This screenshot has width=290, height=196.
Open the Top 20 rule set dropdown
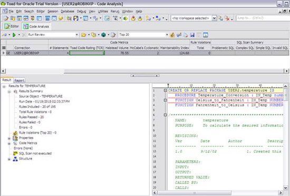click(x=167, y=35)
